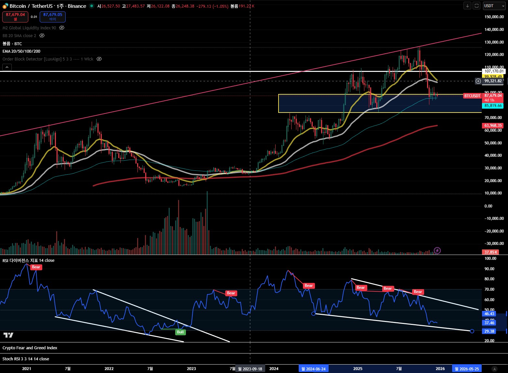Screen dimensions: 508x373
Task: Show the BB 20 SMA indicator
Action: click(x=42, y=36)
